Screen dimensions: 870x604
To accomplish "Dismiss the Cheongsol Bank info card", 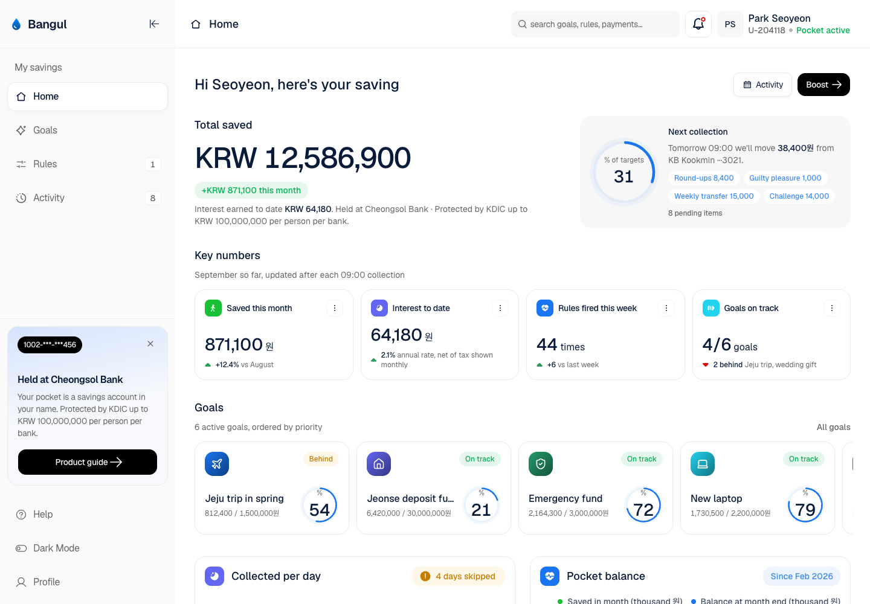I will pyautogui.click(x=150, y=344).
